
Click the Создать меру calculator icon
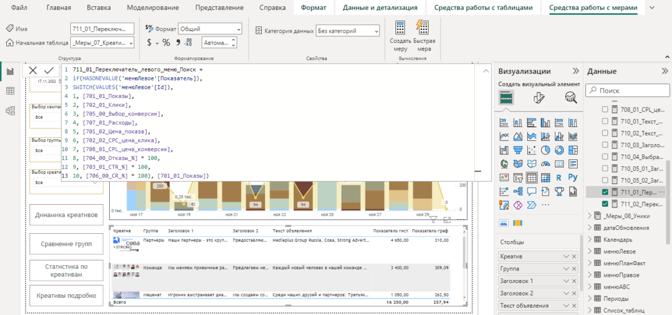pos(401,29)
